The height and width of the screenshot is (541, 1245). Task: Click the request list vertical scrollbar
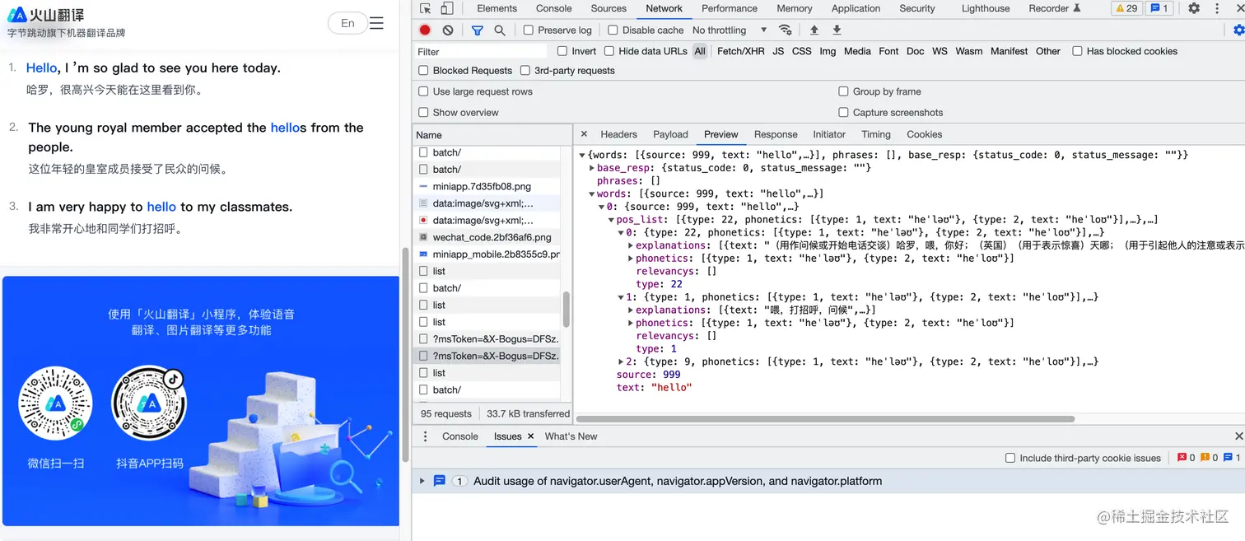pos(567,310)
